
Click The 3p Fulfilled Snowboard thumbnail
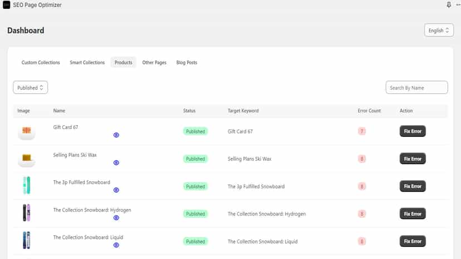[x=27, y=185]
